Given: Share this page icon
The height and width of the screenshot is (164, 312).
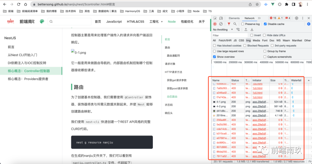Looking at the screenshot, I should coord(250,4).
